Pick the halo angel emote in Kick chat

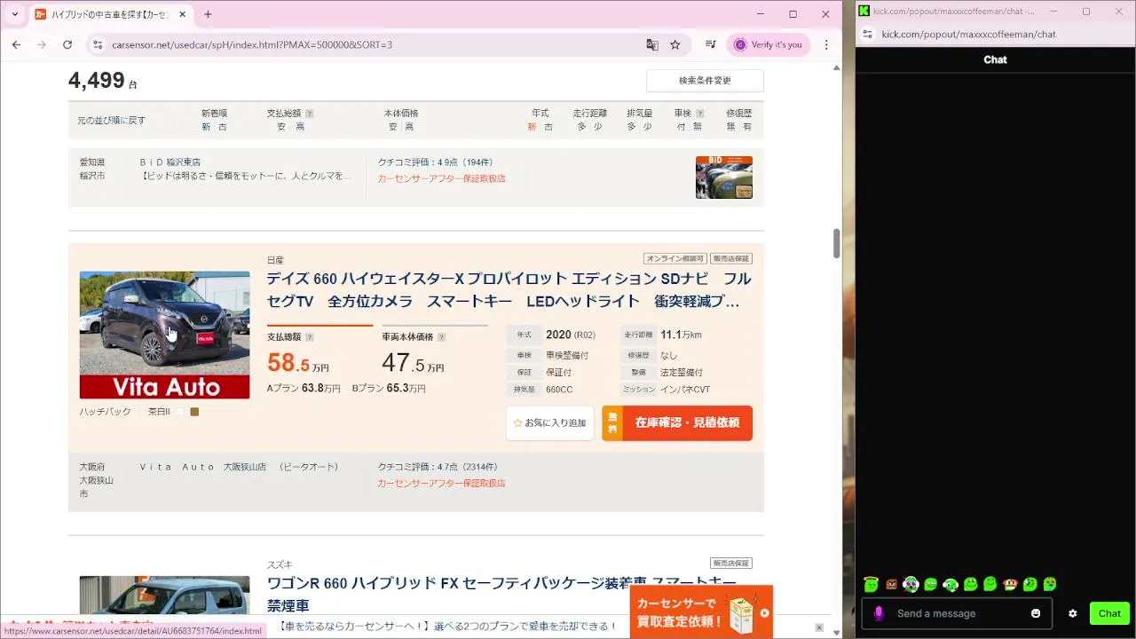coord(871,584)
